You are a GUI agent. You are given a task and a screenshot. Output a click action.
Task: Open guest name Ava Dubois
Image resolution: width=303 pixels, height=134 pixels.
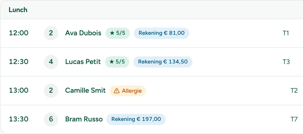[x=83, y=33]
